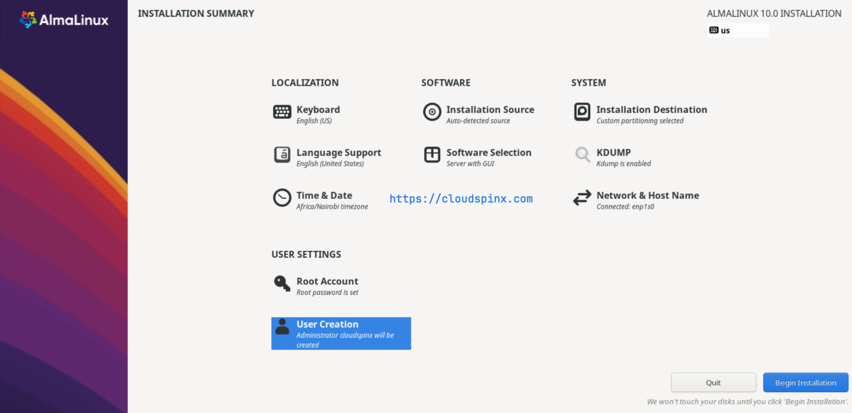Open the KDUMP magnifier icon
This screenshot has height=413, width=852.
pyautogui.click(x=582, y=155)
